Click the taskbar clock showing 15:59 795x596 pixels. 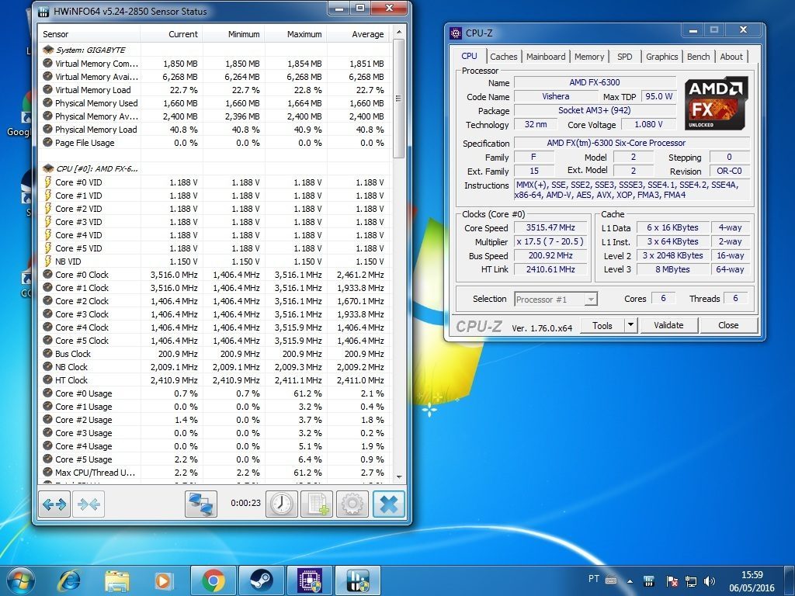pyautogui.click(x=752, y=581)
